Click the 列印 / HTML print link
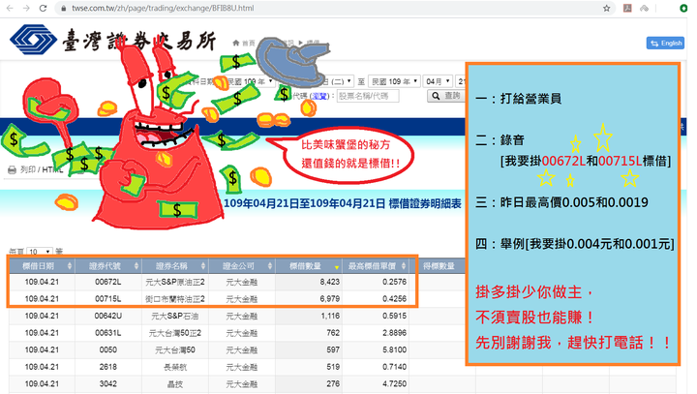This screenshot has height=394, width=697. coord(42,169)
